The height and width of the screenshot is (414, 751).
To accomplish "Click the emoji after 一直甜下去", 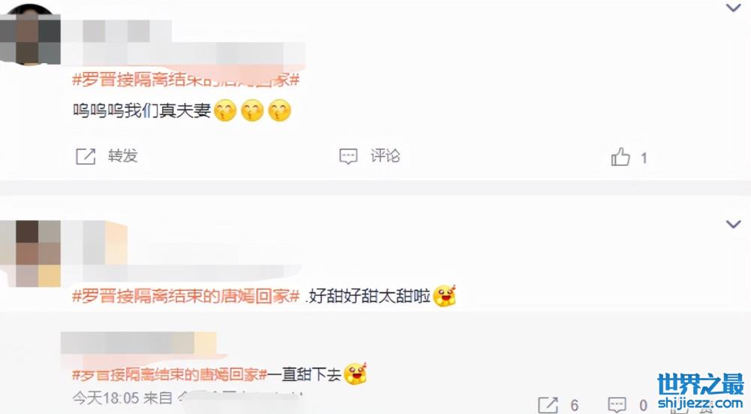I will tap(355, 373).
